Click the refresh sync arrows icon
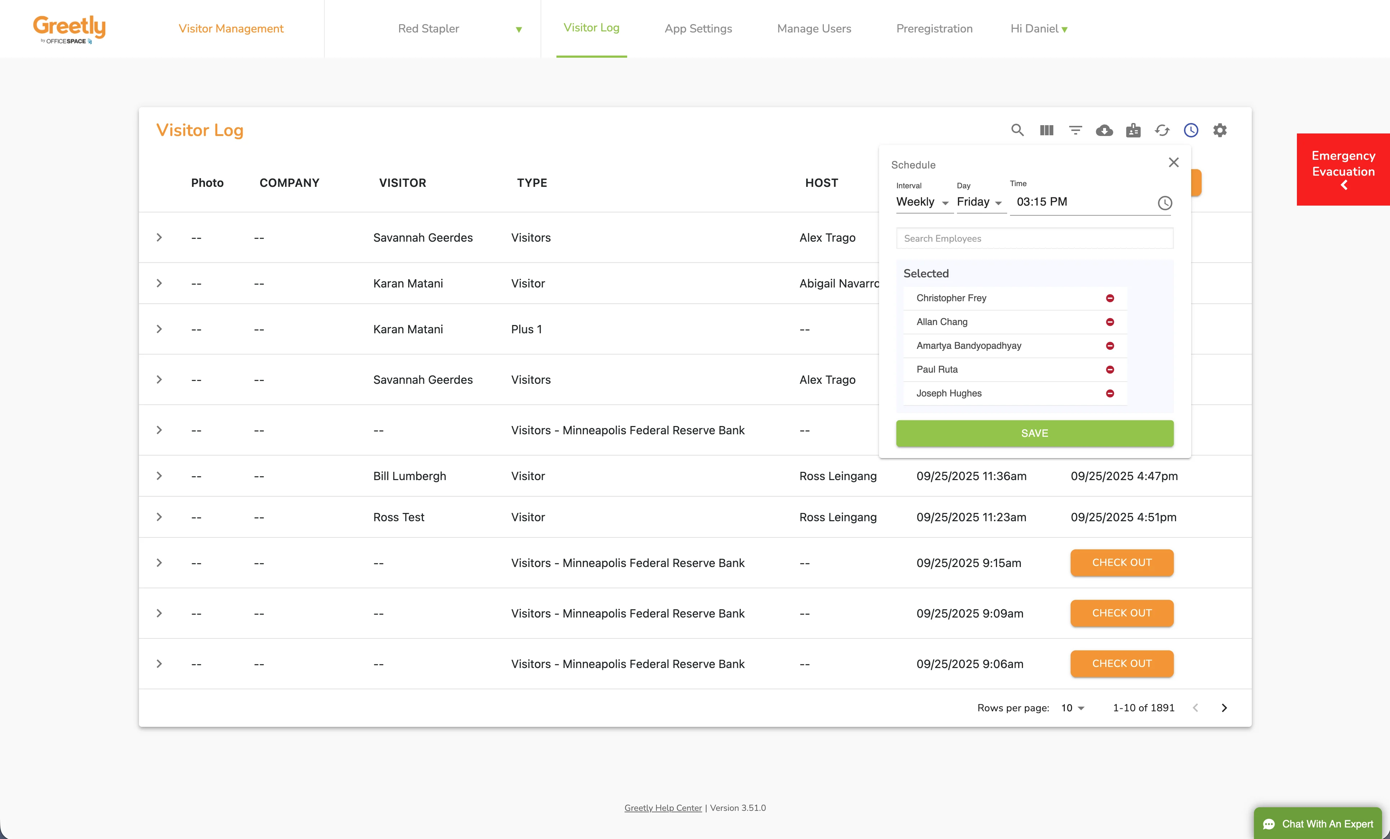This screenshot has width=1390, height=839. (x=1162, y=130)
